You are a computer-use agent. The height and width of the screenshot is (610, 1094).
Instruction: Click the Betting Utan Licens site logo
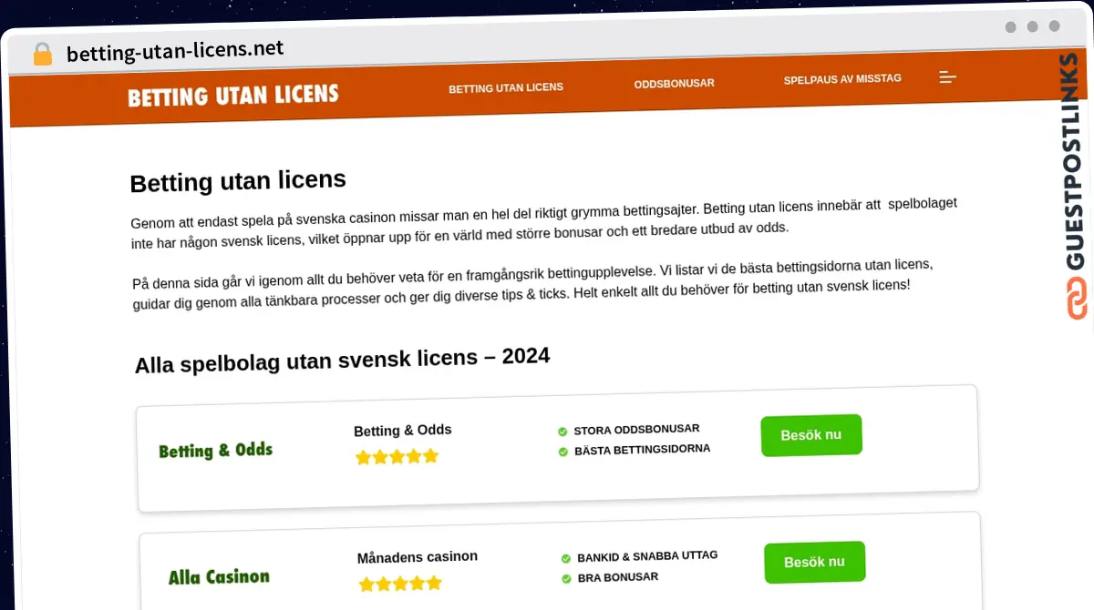point(232,96)
